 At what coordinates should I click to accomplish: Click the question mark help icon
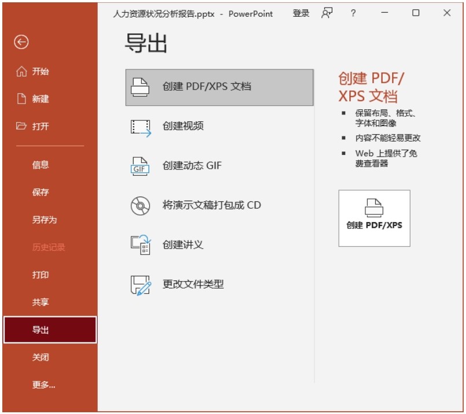coord(353,13)
